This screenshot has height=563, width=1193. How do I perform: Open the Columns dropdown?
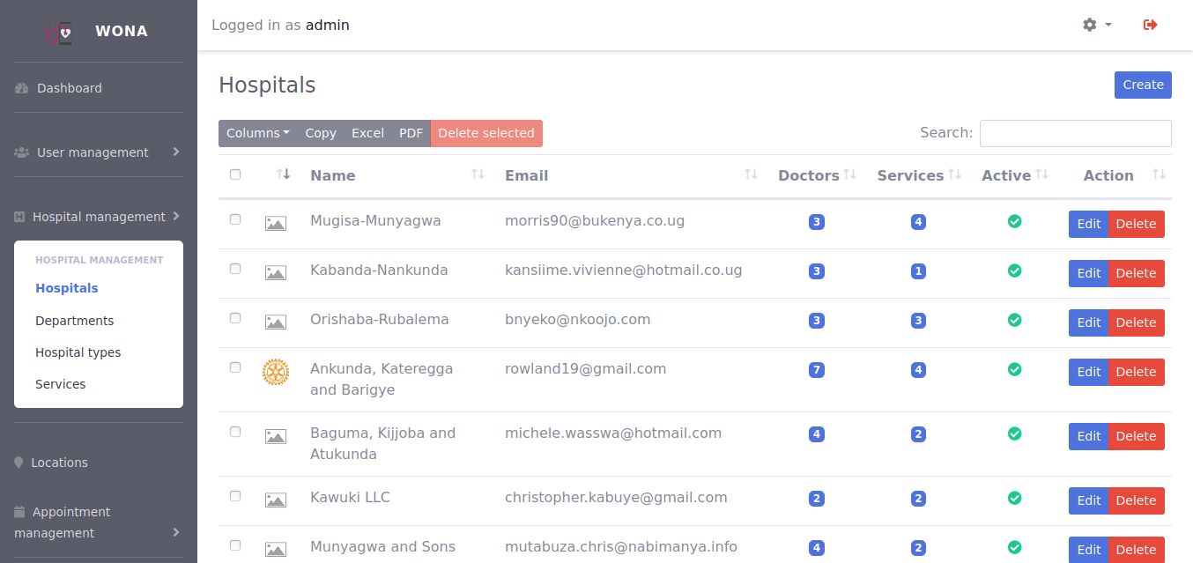point(257,133)
